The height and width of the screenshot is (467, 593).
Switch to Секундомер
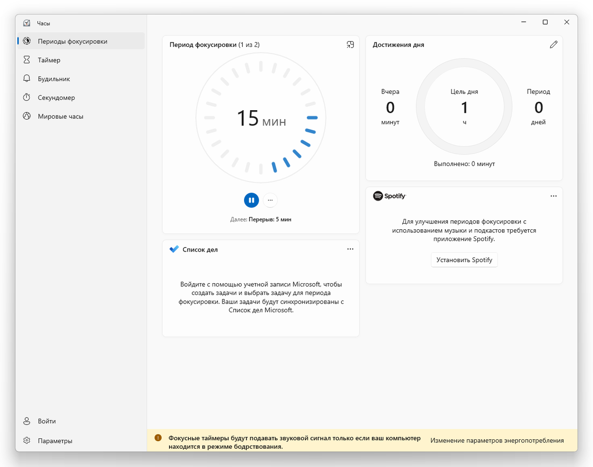81,97
